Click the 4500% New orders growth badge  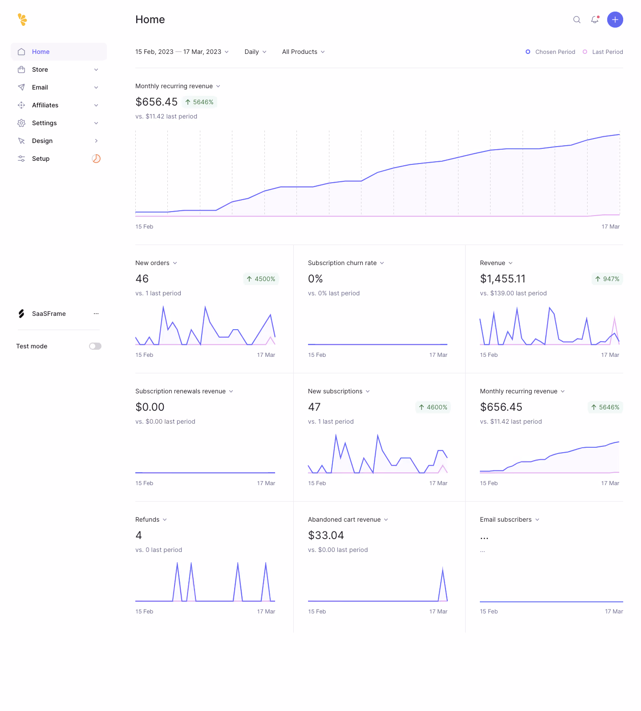261,279
